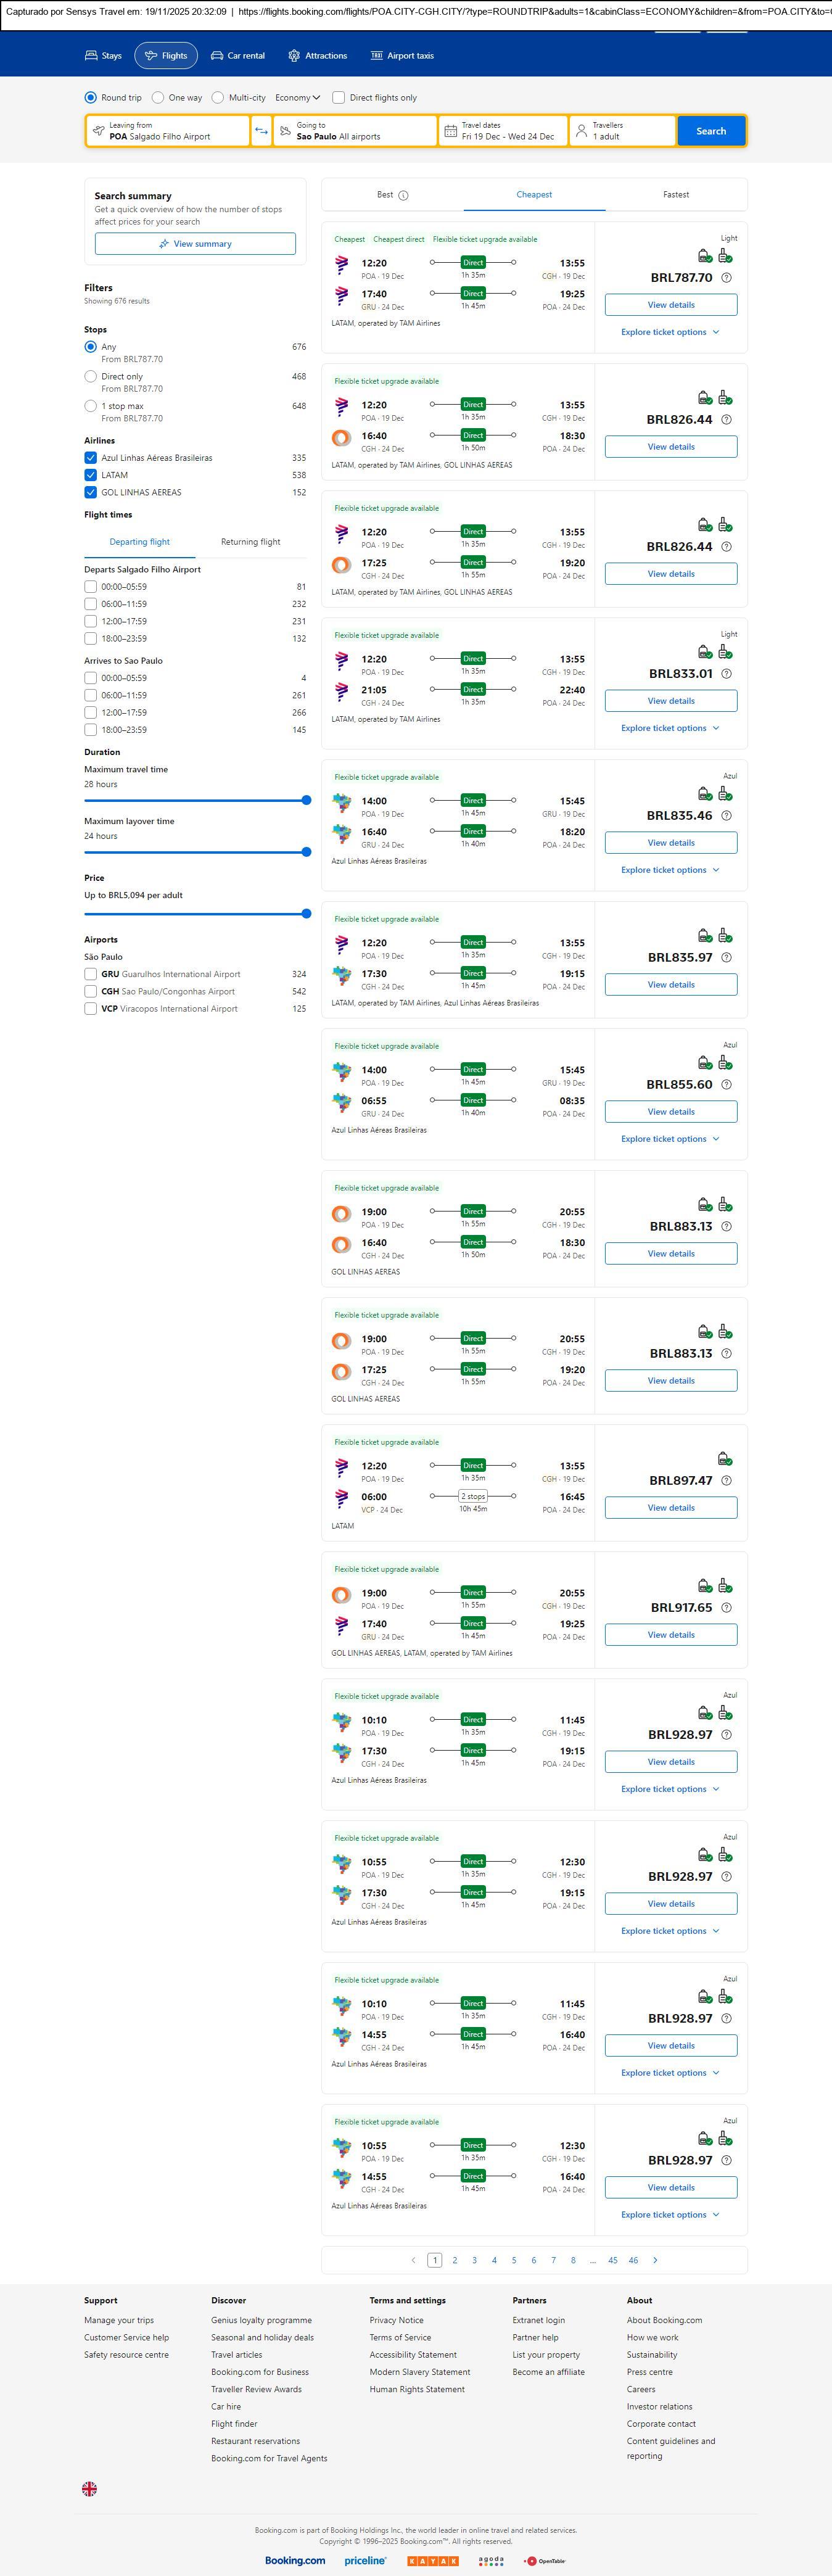The width and height of the screenshot is (832, 2576).
Task: Enable the Direct flights only checkbox
Action: [x=339, y=98]
